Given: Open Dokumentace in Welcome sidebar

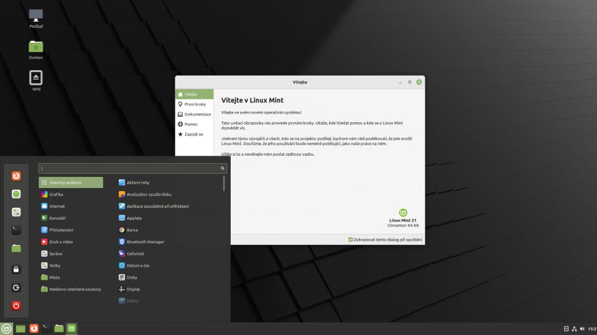Looking at the screenshot, I should click(x=194, y=114).
